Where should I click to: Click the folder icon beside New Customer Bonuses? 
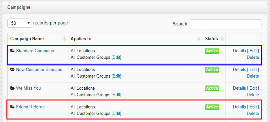(x=12, y=69)
